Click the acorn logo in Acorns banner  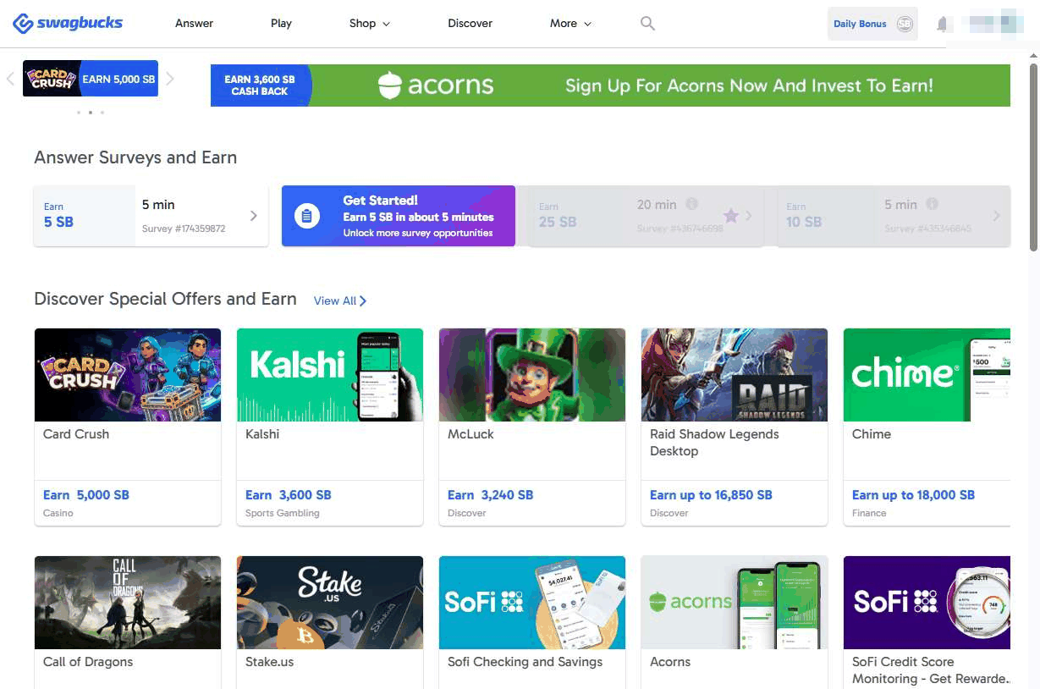click(x=389, y=85)
